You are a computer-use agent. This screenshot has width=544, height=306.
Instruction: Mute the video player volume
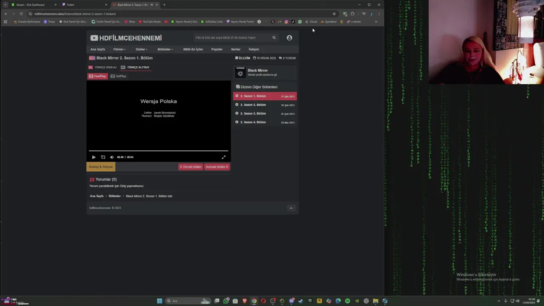tap(112, 157)
